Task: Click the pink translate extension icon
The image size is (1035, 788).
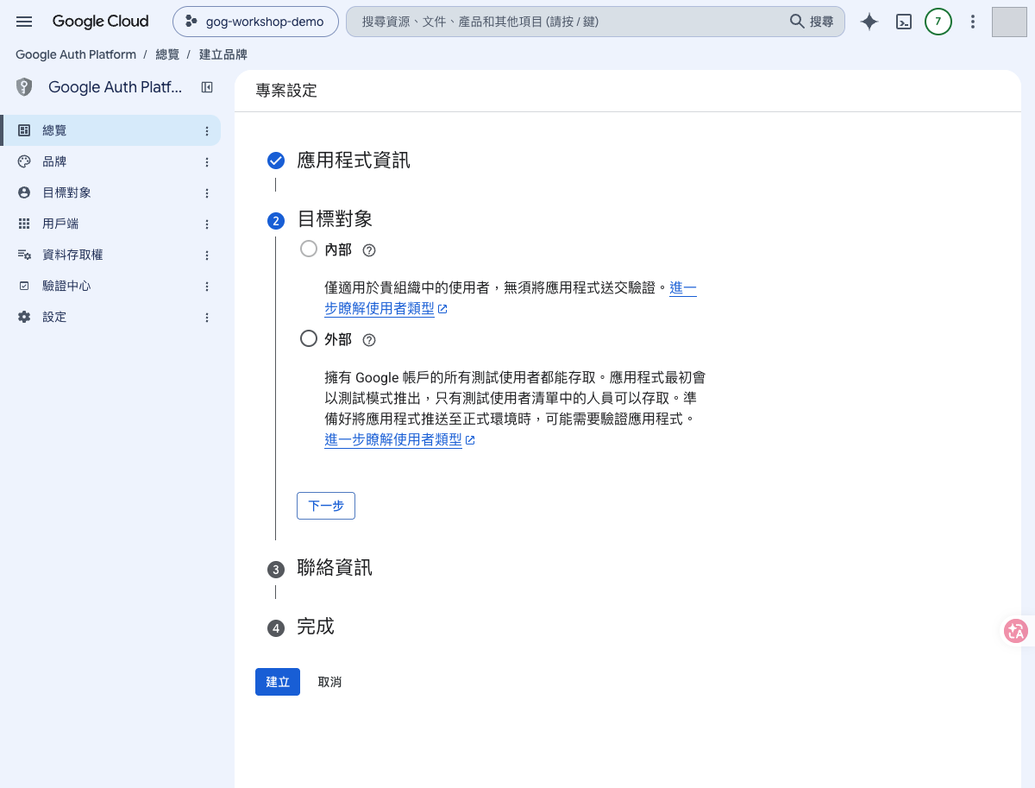Action: [1016, 631]
